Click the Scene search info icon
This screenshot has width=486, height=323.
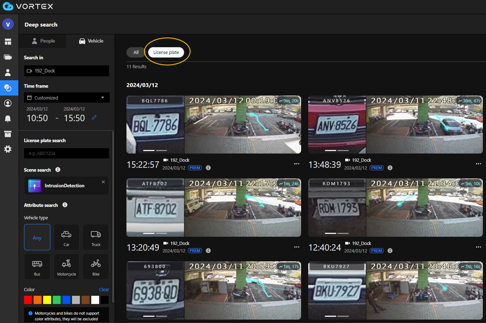[x=57, y=170]
